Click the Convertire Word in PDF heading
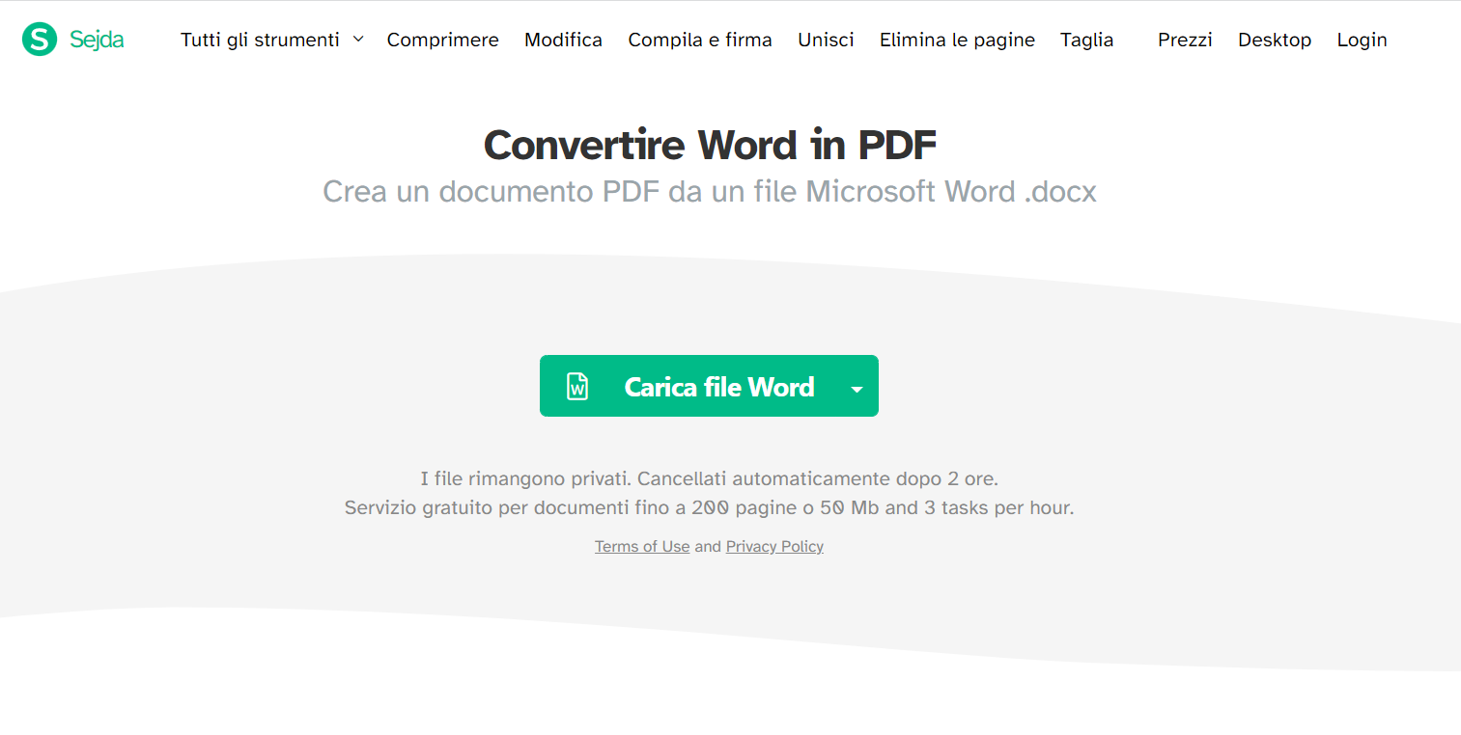Image resolution: width=1461 pixels, height=735 pixels. pyautogui.click(x=710, y=145)
